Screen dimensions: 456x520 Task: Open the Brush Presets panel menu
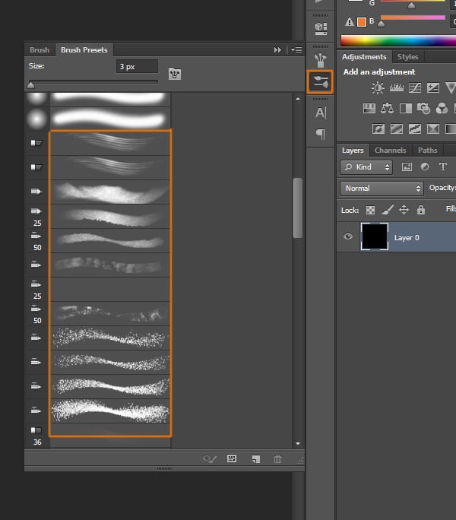point(296,49)
